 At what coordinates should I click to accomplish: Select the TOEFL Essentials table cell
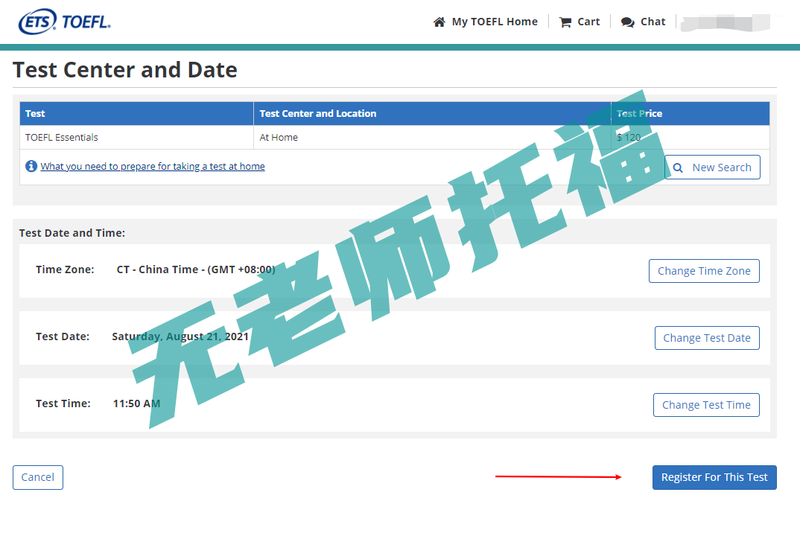(137, 137)
